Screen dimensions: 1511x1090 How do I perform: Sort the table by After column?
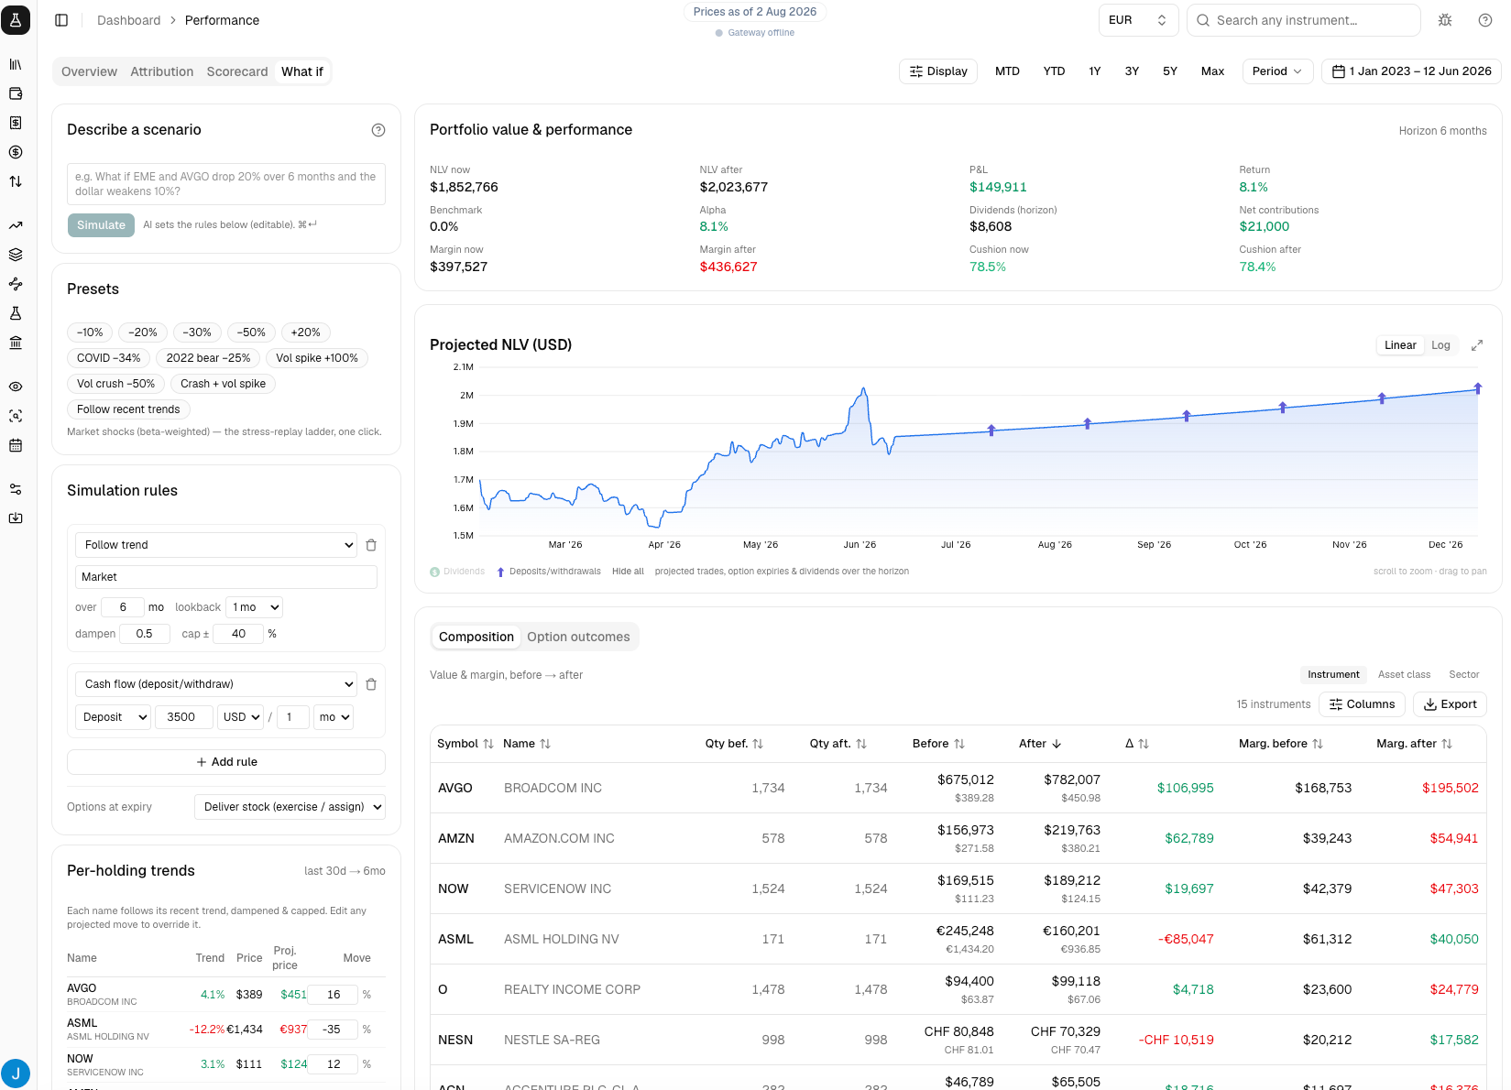1040,744
